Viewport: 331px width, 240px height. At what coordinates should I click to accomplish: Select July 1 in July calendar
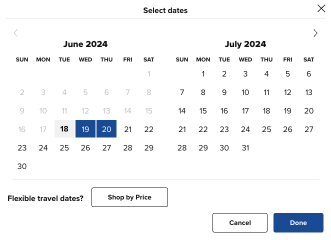pos(203,74)
